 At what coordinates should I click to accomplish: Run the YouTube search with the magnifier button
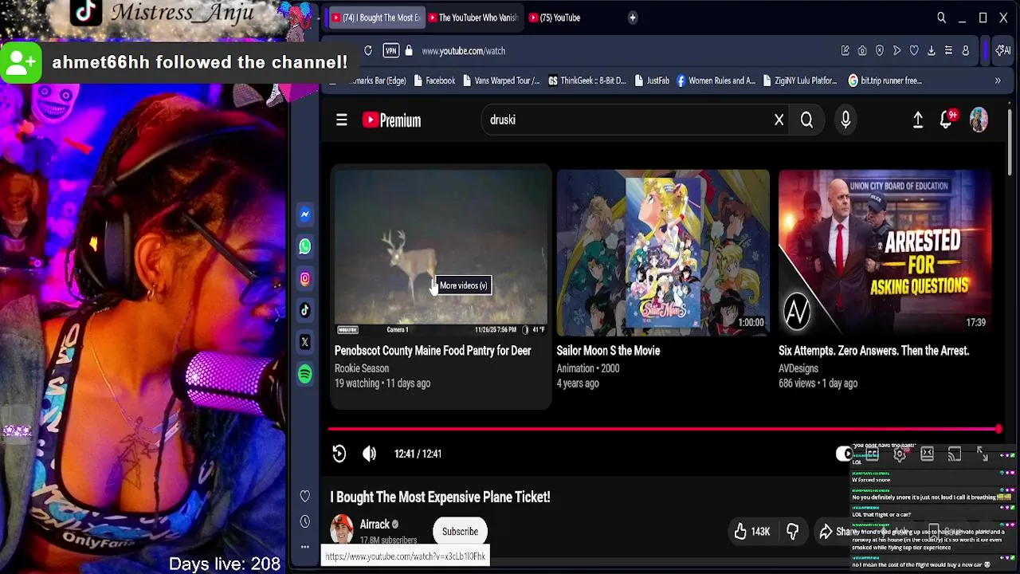[x=806, y=120]
